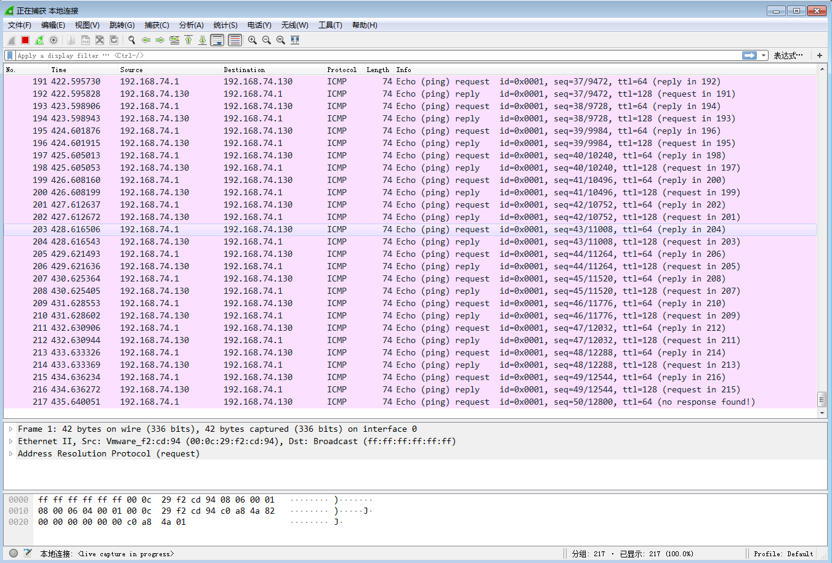This screenshot has width=832, height=563.
Task: Open the 电话(Y) menu
Action: pyautogui.click(x=259, y=25)
